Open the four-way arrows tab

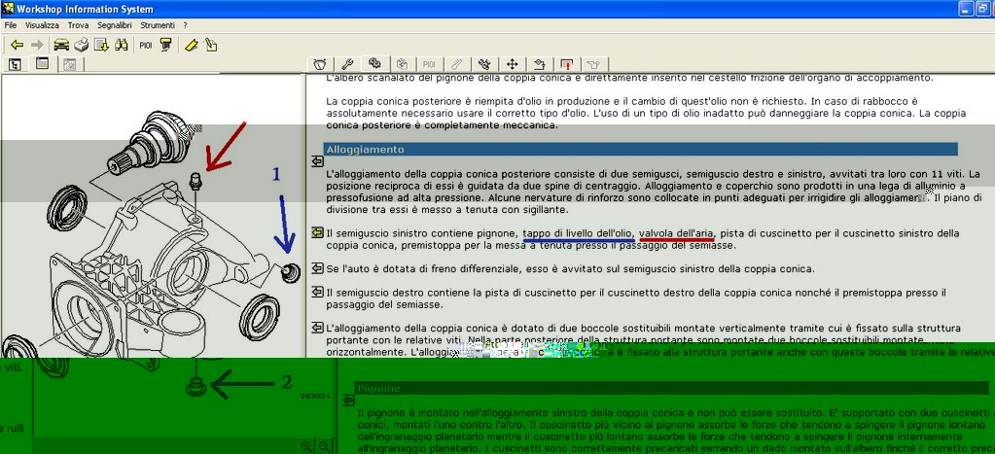pyautogui.click(x=513, y=64)
